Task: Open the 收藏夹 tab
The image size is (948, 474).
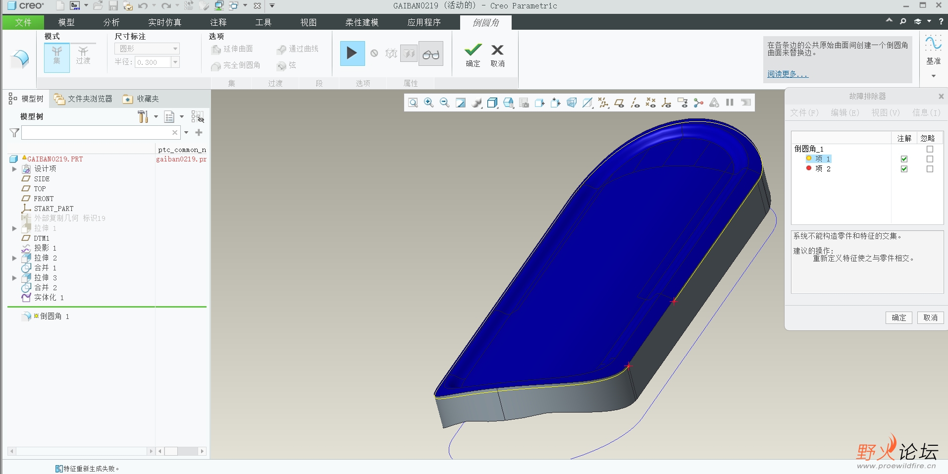Action: (142, 99)
